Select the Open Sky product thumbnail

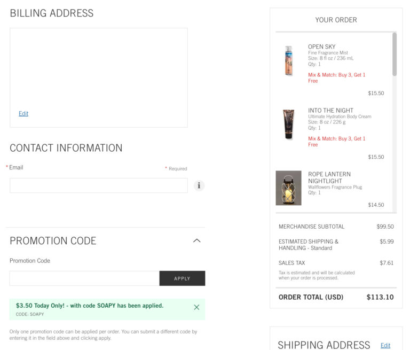[288, 61]
